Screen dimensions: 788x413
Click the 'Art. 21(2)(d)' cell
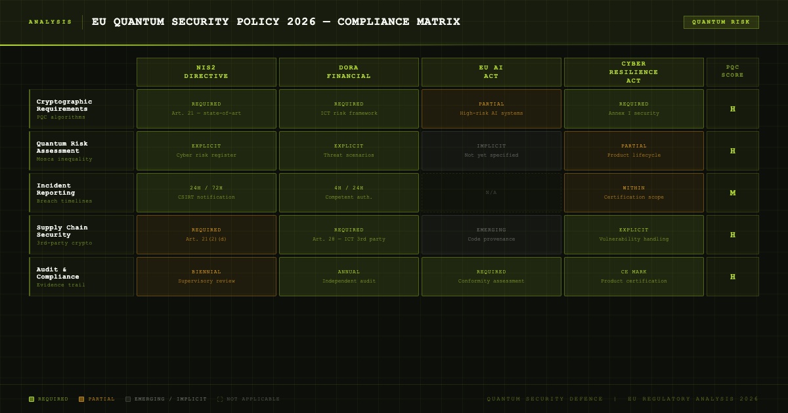206,235
